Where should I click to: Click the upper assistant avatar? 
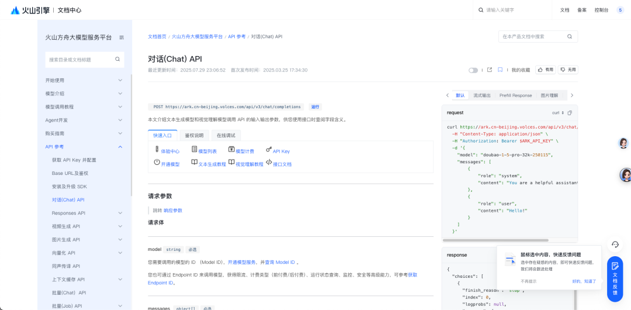coord(624,143)
